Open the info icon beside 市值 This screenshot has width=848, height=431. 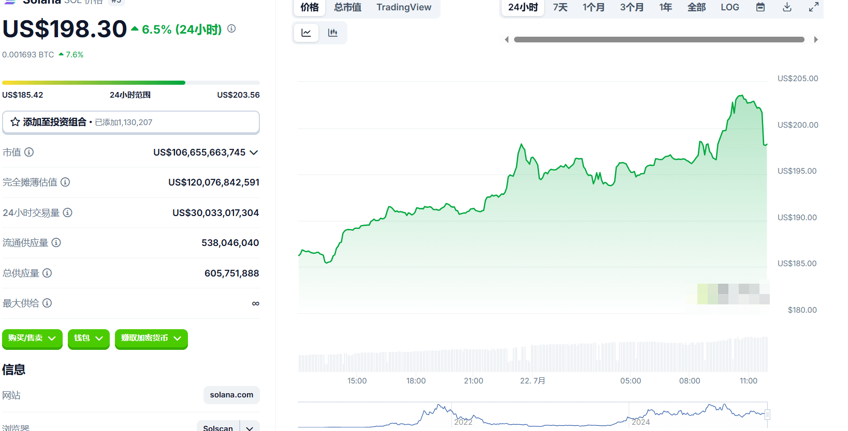(x=29, y=152)
